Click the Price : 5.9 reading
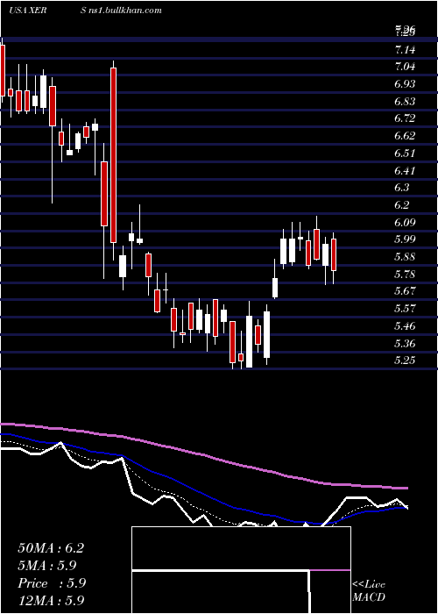The image size is (438, 614). (x=52, y=583)
